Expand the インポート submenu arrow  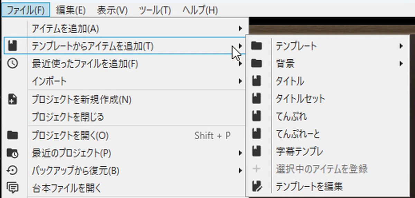(x=240, y=81)
